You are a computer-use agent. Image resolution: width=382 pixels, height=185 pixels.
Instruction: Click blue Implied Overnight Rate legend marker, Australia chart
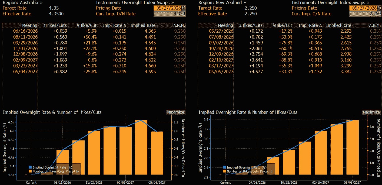click(x=30, y=167)
